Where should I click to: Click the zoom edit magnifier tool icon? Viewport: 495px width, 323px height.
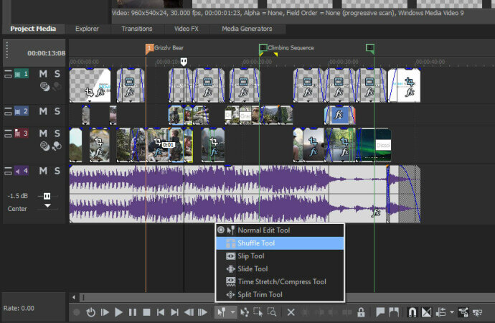coord(272,312)
